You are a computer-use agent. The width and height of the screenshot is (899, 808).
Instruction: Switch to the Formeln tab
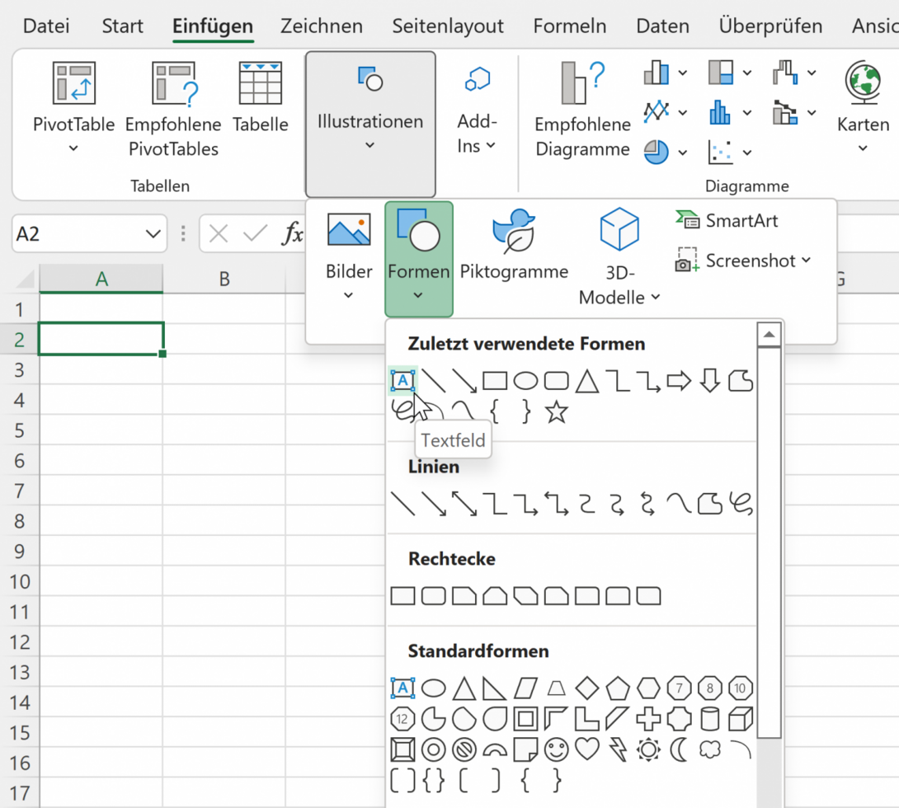pos(569,26)
